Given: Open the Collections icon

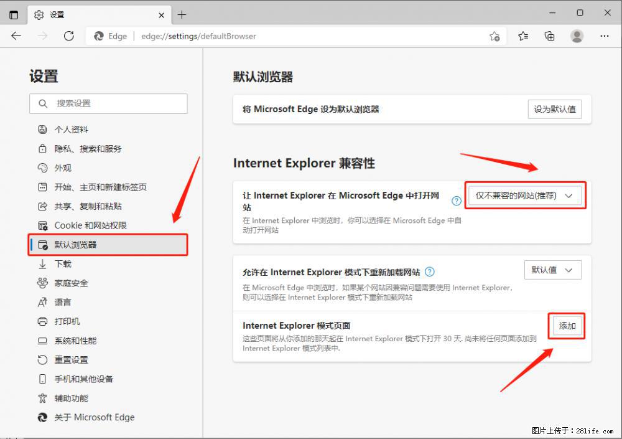Looking at the screenshot, I should [x=549, y=35].
